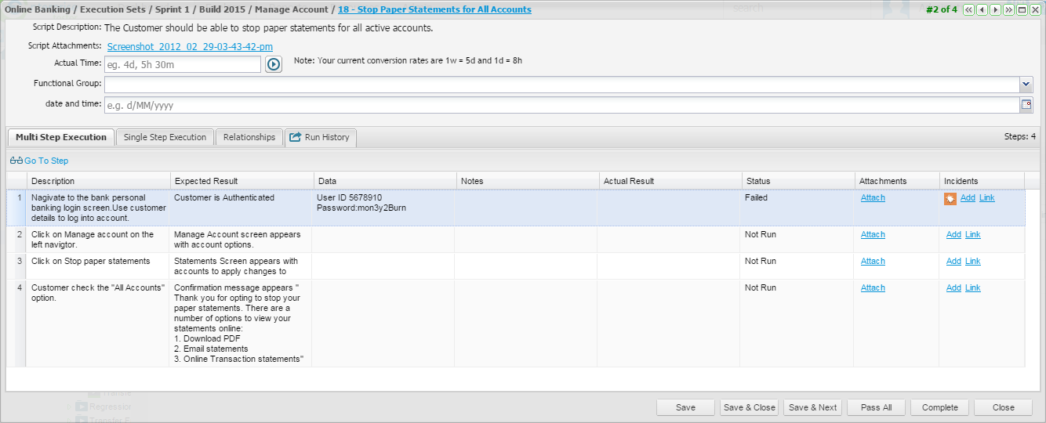Image resolution: width=1046 pixels, height=423 pixels.
Task: Expand the Functional Group dropdown
Action: pyautogui.click(x=1026, y=84)
